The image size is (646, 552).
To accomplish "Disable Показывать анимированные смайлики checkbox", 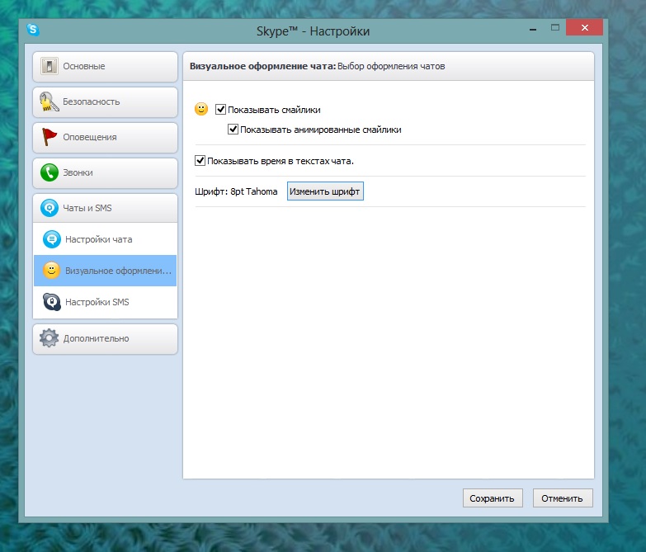I will (x=233, y=130).
